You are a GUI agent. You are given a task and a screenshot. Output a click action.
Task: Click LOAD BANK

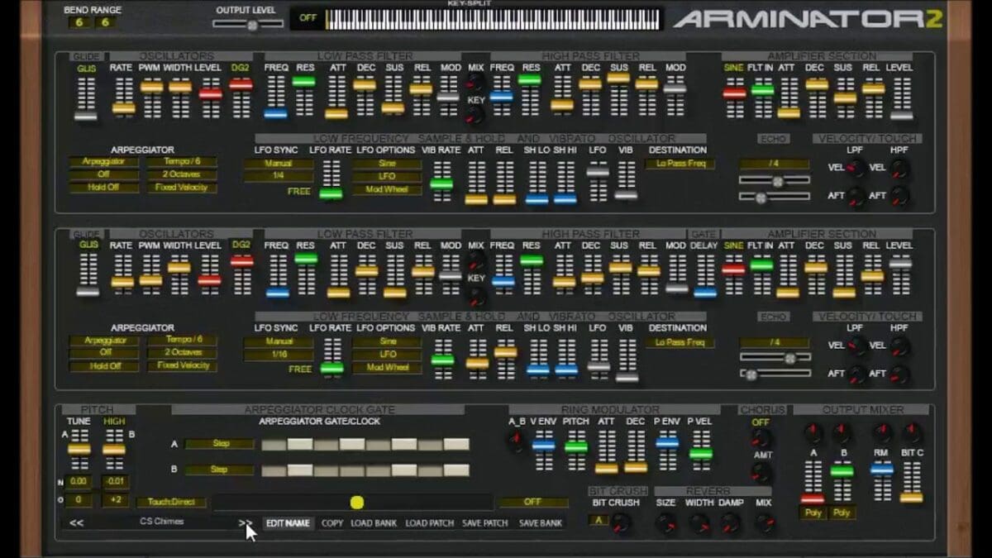tap(373, 523)
